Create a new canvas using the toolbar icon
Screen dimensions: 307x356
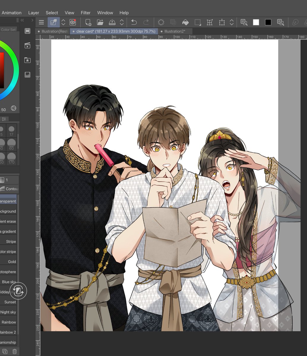pyautogui.click(x=88, y=22)
